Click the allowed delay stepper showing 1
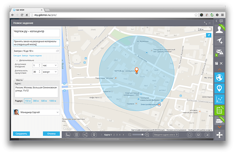This screenshot has height=154, width=235. tap(37, 65)
